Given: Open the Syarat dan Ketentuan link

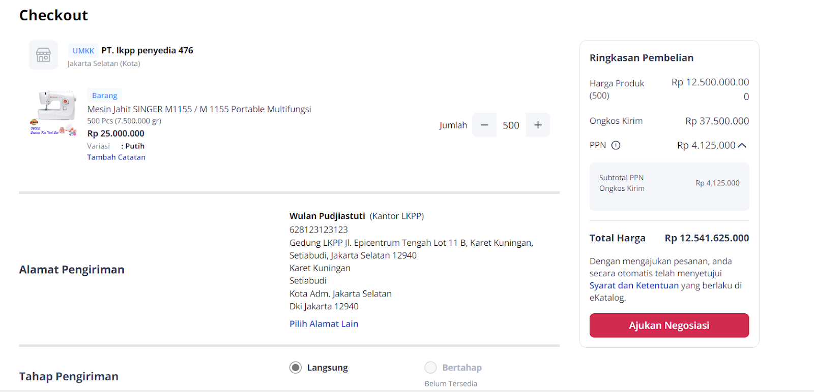Looking at the screenshot, I should point(634,285).
